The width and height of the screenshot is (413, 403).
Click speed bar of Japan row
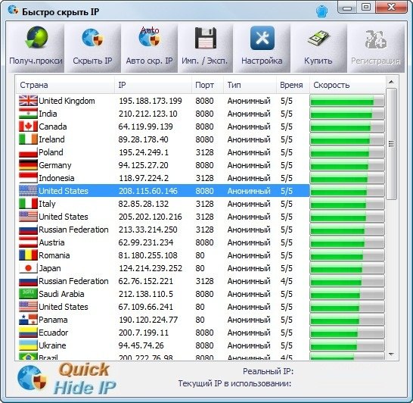pos(347,268)
